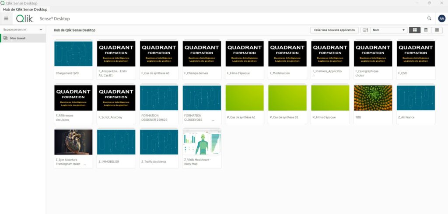This screenshot has width=448, height=214.
Task: Click the sidebar Mon travail work icon
Action: click(5, 38)
